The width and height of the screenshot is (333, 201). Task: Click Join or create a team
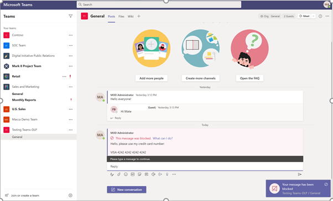click(x=22, y=195)
